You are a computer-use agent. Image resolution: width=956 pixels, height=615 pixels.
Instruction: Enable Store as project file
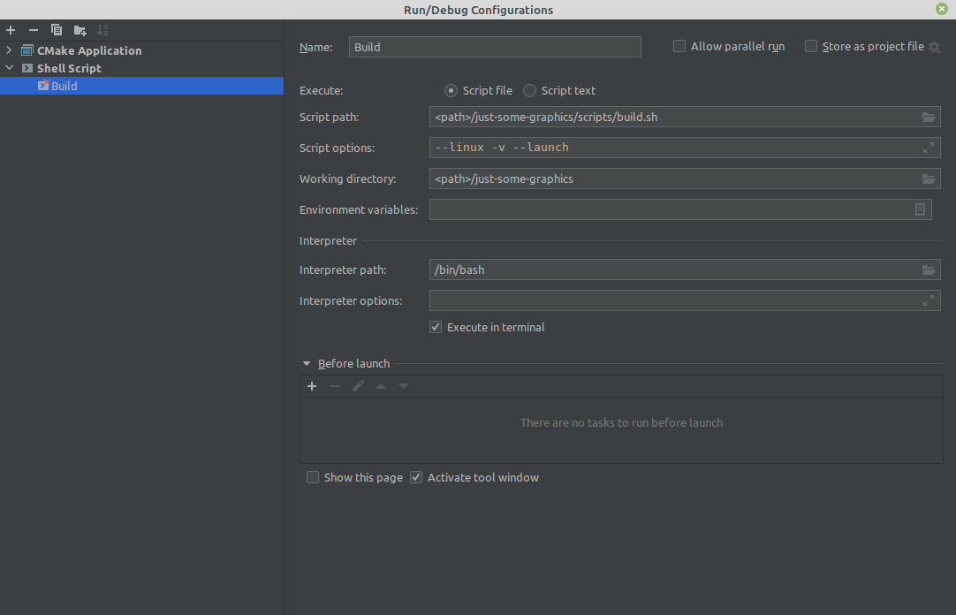click(811, 46)
